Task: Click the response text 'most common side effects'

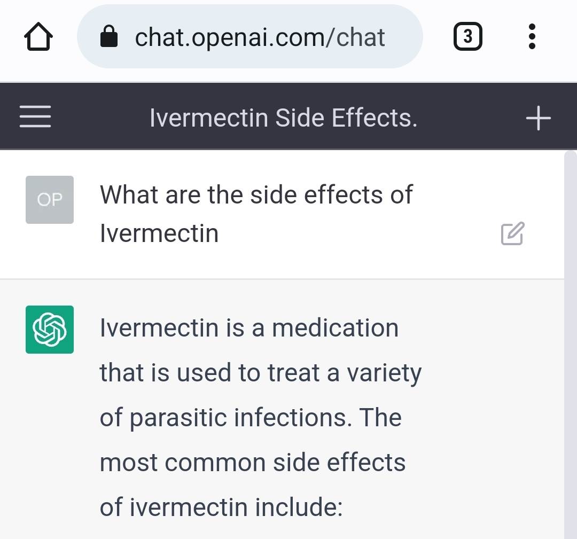Action: click(252, 462)
